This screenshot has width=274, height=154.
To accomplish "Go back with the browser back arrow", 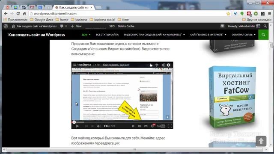I will tap(6, 14).
